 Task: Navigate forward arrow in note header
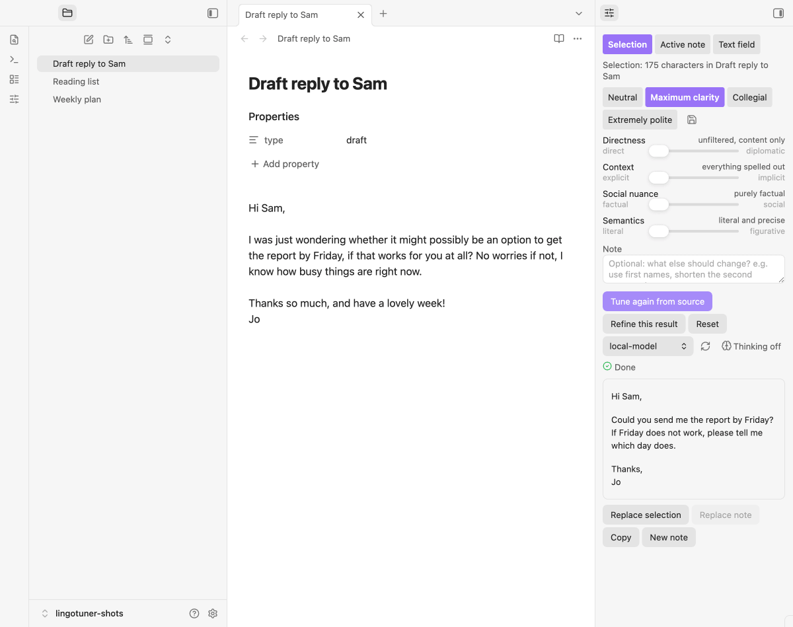click(x=263, y=39)
